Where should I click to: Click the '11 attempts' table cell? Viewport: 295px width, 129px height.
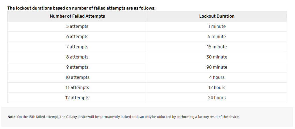77,87
